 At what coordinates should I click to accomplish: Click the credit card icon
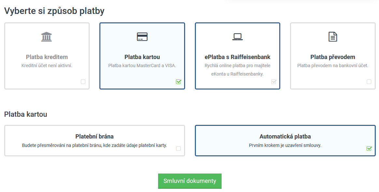click(142, 37)
